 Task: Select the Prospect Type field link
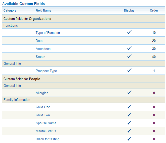(46, 71)
